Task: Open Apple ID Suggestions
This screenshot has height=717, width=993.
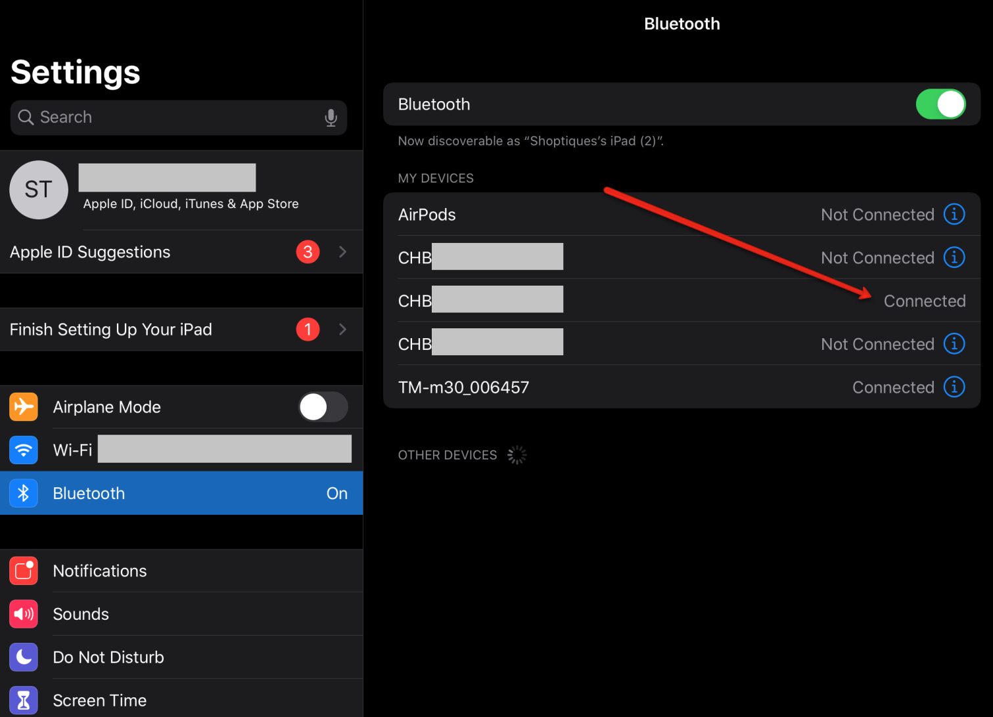Action: 181,251
